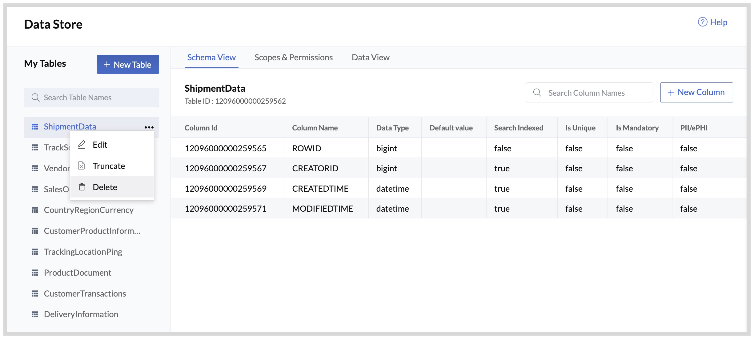The width and height of the screenshot is (754, 339).
Task: Select the CustomerTransactions table
Action: pyautogui.click(x=85, y=293)
